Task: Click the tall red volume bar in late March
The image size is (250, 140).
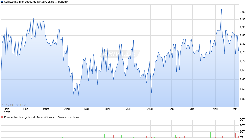Action: coord(61,132)
